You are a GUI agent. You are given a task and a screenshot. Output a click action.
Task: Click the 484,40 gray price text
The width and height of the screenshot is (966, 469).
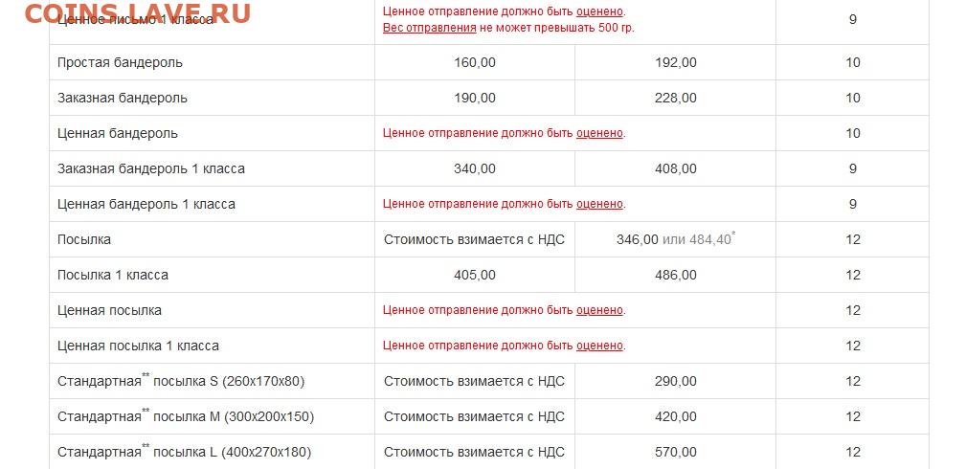click(x=710, y=239)
